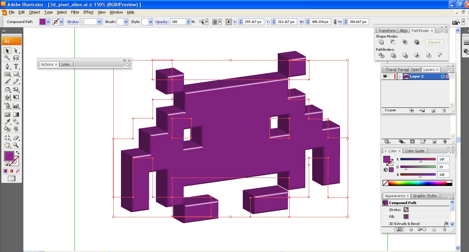The height and width of the screenshot is (252, 469).
Task: Click the R slider in Color panel
Action: click(418, 160)
